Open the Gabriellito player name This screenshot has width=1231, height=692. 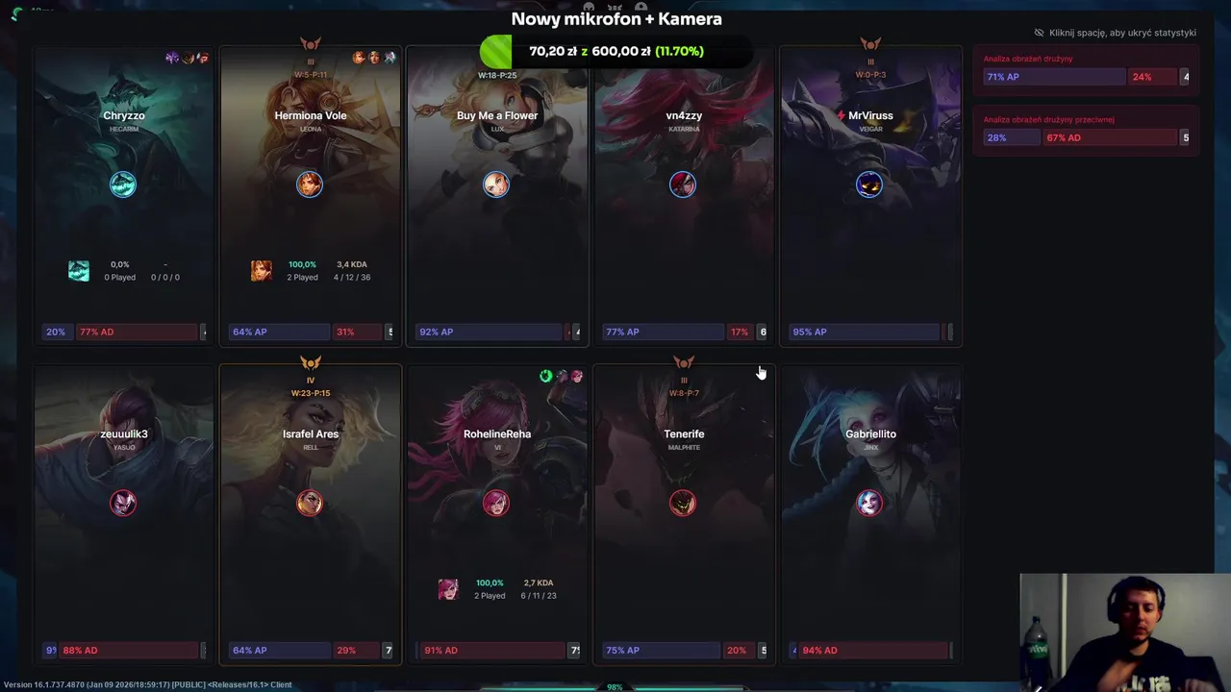click(870, 433)
